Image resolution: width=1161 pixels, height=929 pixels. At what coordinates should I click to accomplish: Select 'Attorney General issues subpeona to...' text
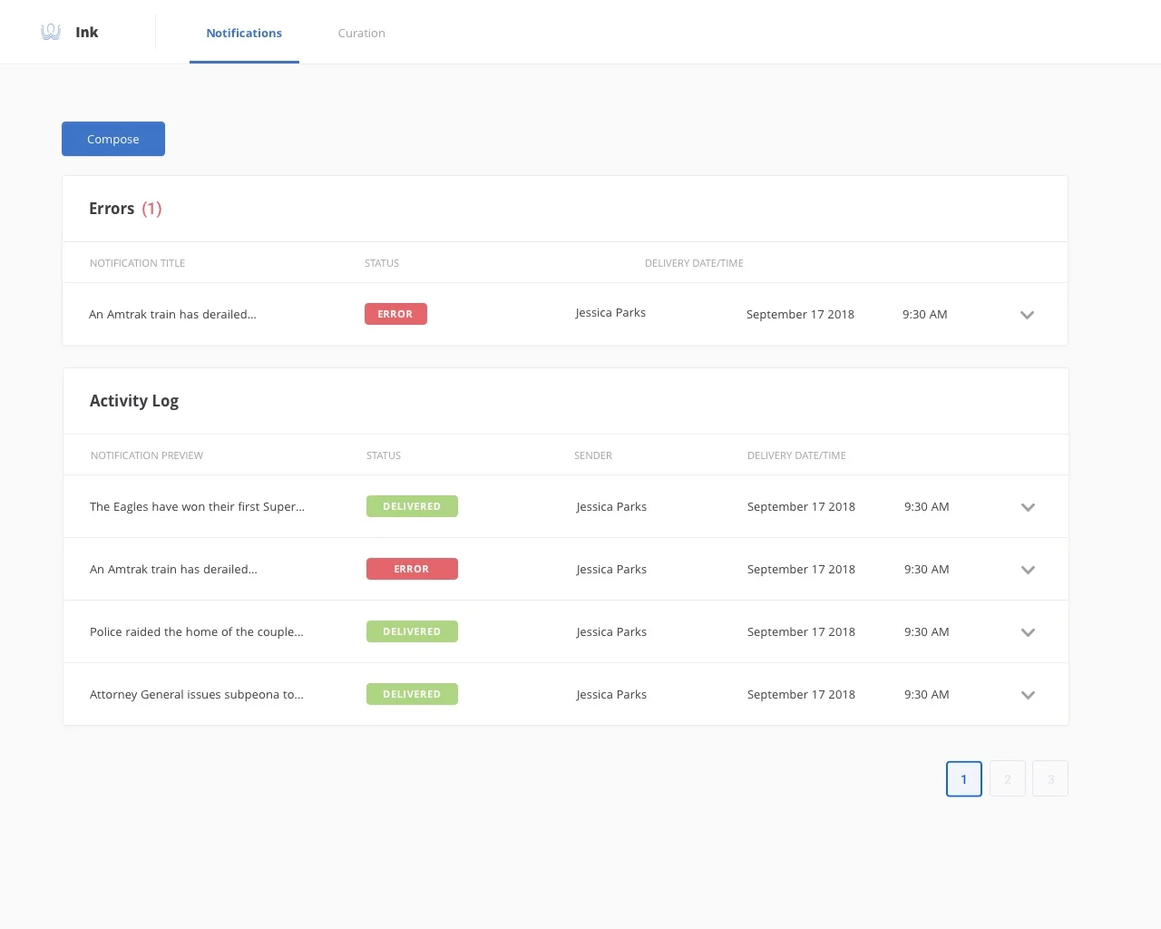pyautogui.click(x=197, y=694)
